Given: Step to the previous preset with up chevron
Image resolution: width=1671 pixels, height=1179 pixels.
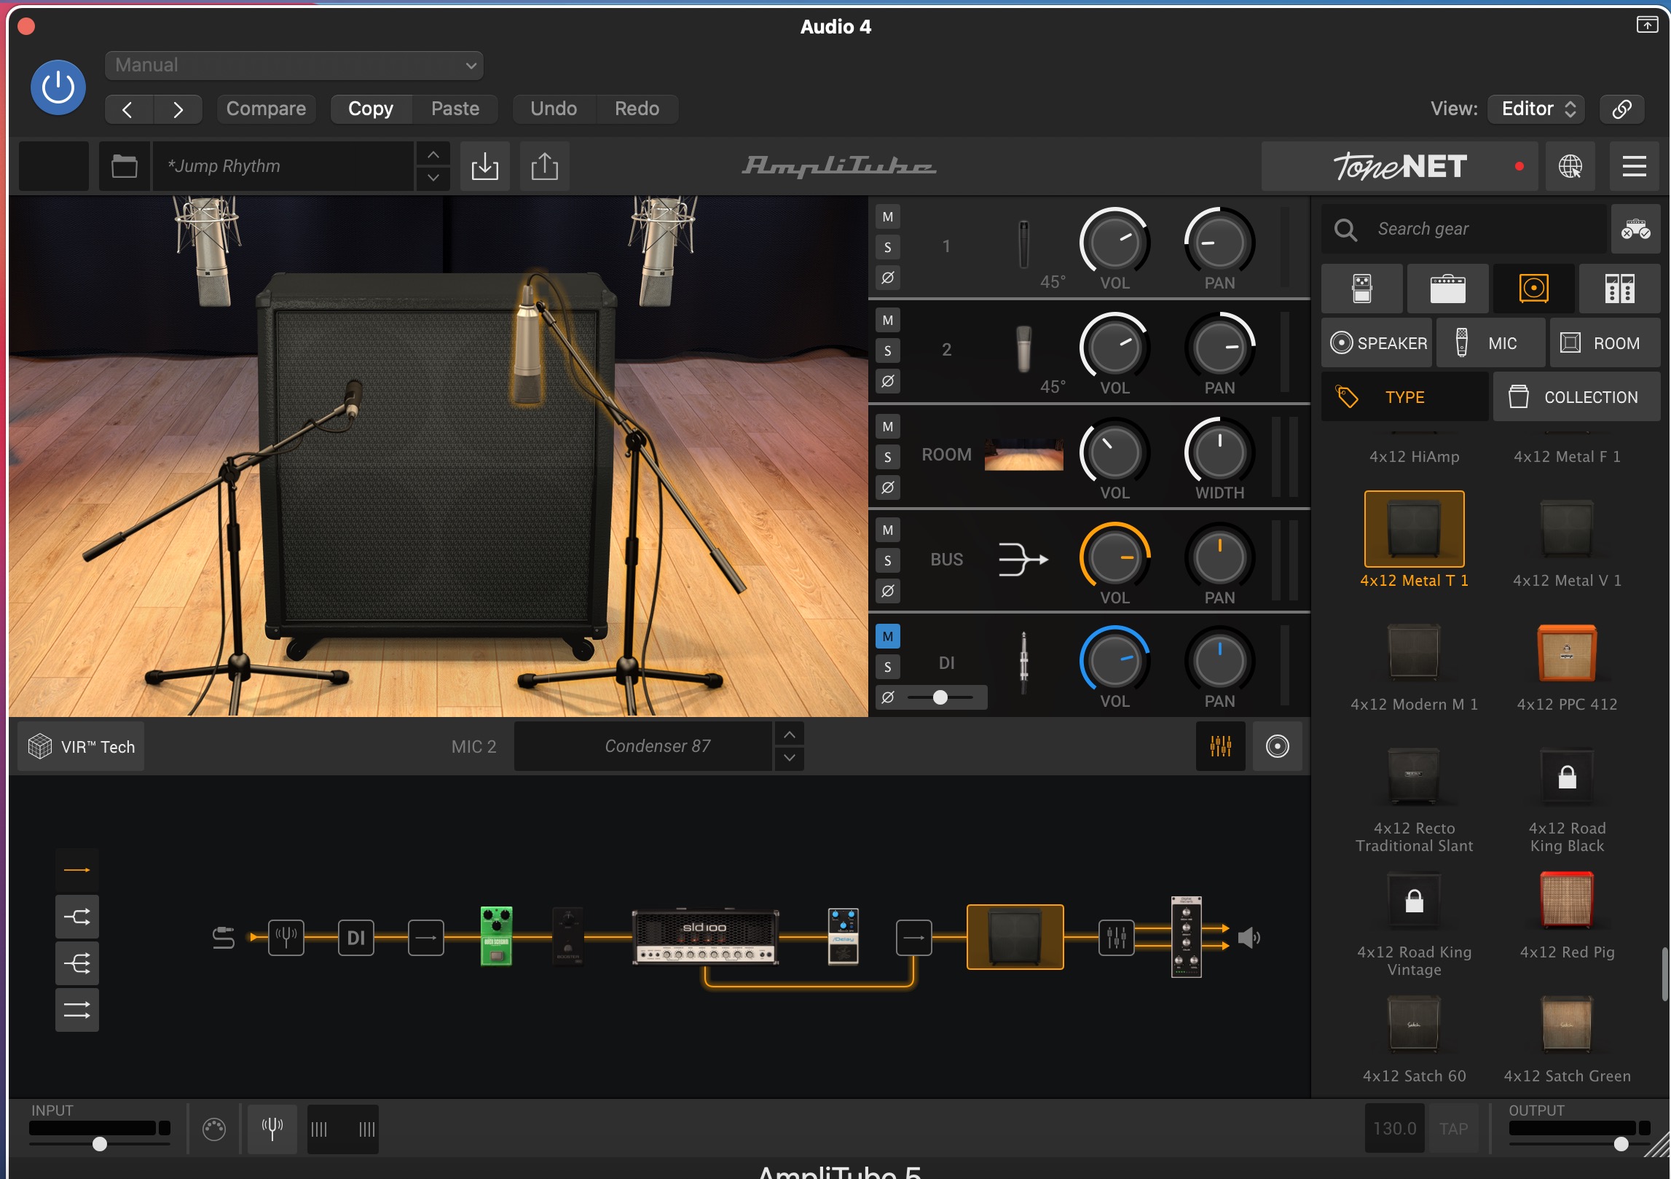Looking at the screenshot, I should [x=433, y=154].
